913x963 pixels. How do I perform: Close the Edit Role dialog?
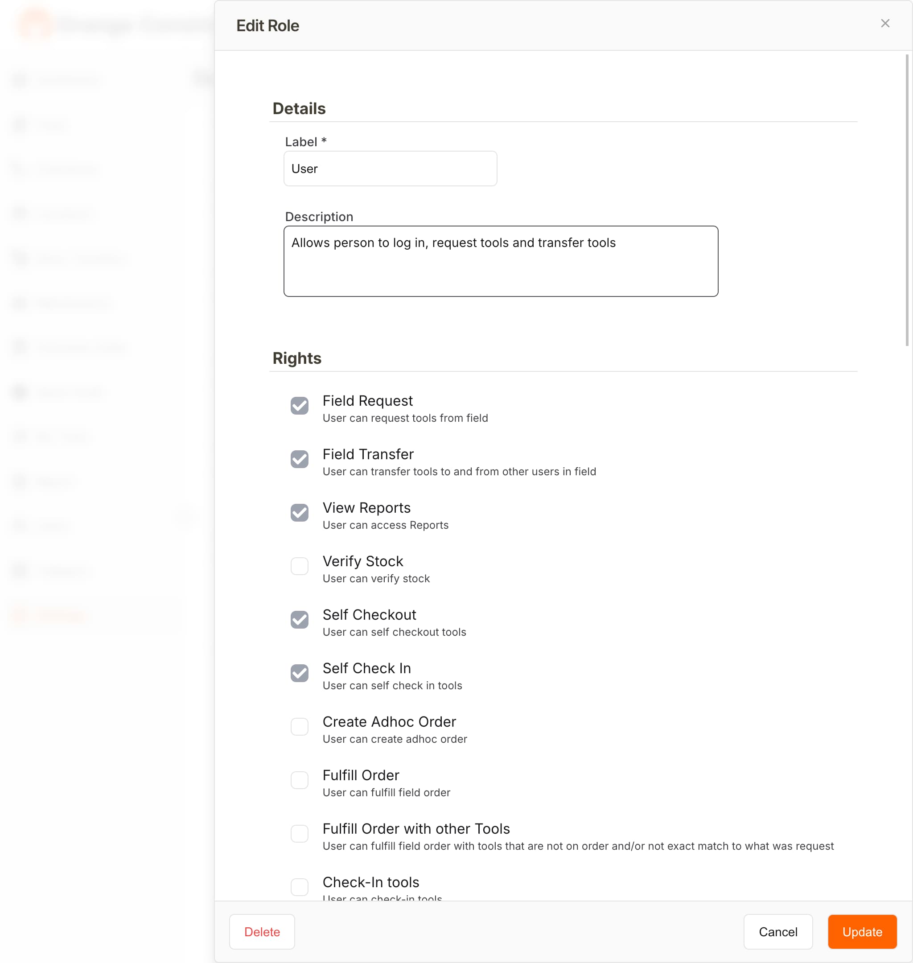[885, 23]
